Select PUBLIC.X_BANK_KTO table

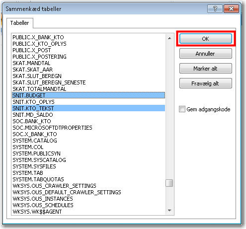tap(88, 37)
